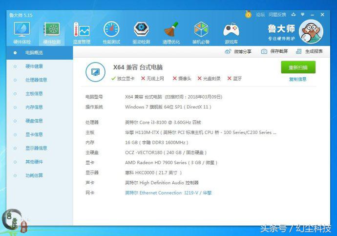
Task: Click the Core i3-8100 @ 3.60GHz processor value
Action: 163,122
